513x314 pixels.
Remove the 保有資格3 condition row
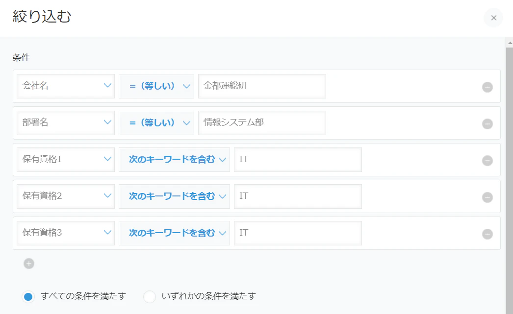pyautogui.click(x=487, y=234)
